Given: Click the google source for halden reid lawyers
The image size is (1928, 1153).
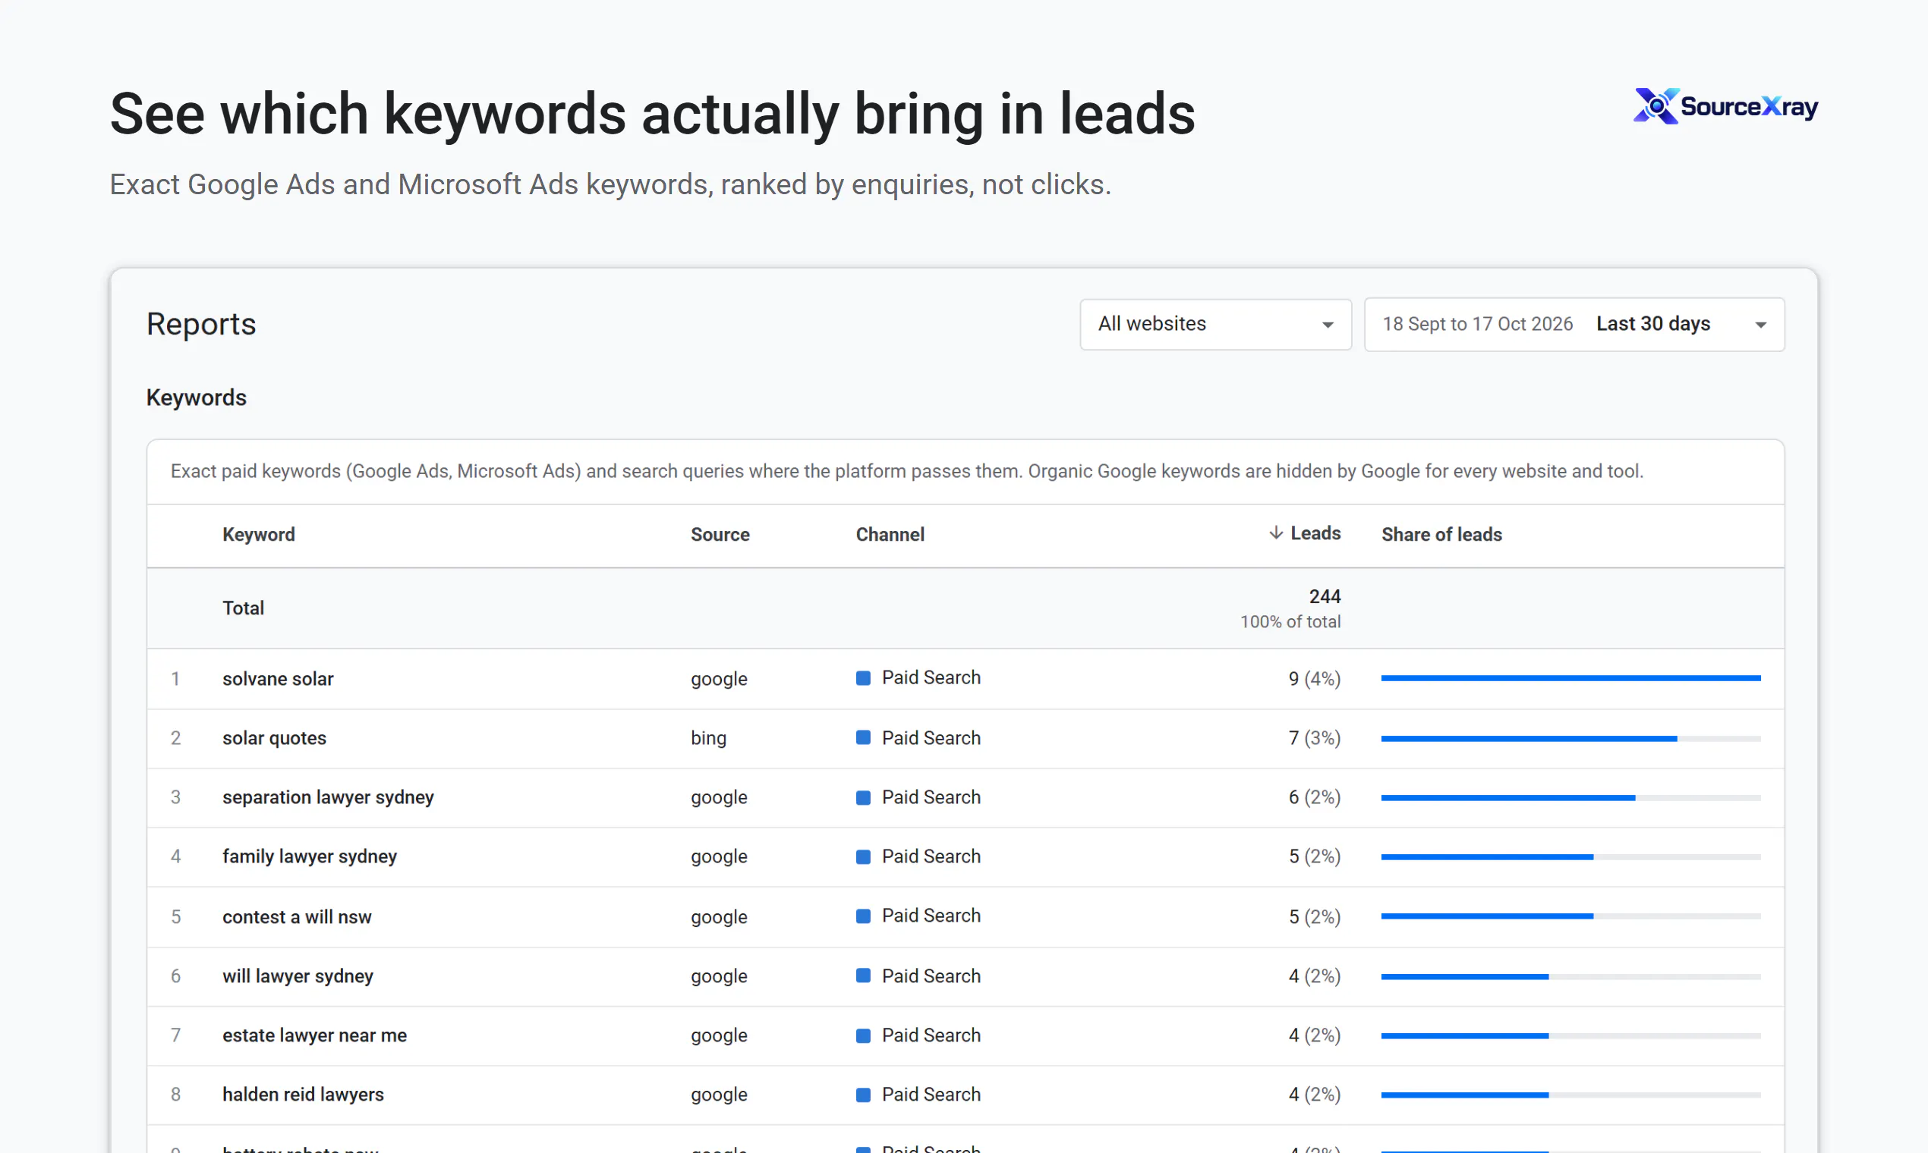Looking at the screenshot, I should pyautogui.click(x=719, y=1095).
